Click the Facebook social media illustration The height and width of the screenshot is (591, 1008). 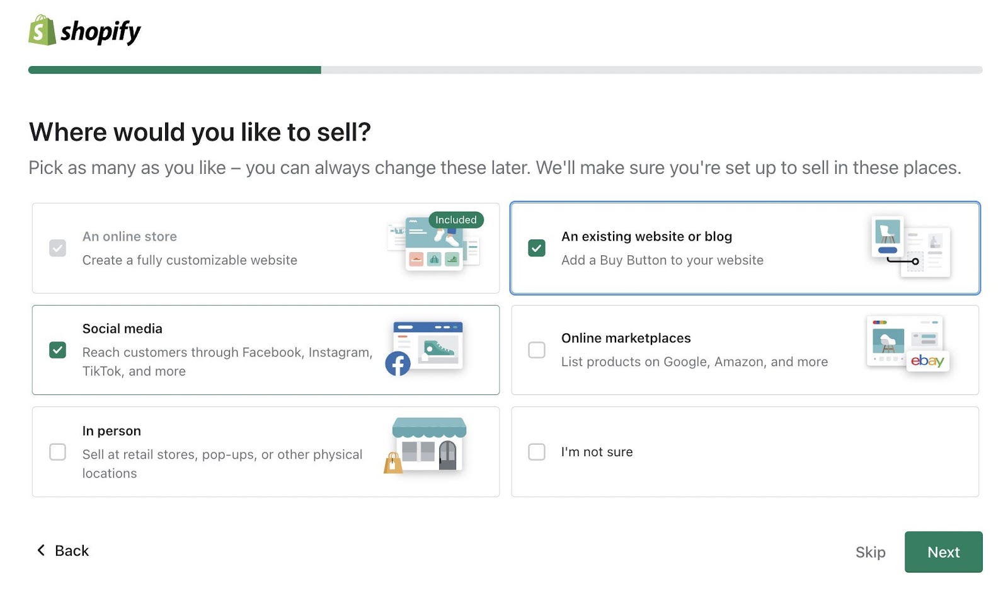pyautogui.click(x=425, y=348)
